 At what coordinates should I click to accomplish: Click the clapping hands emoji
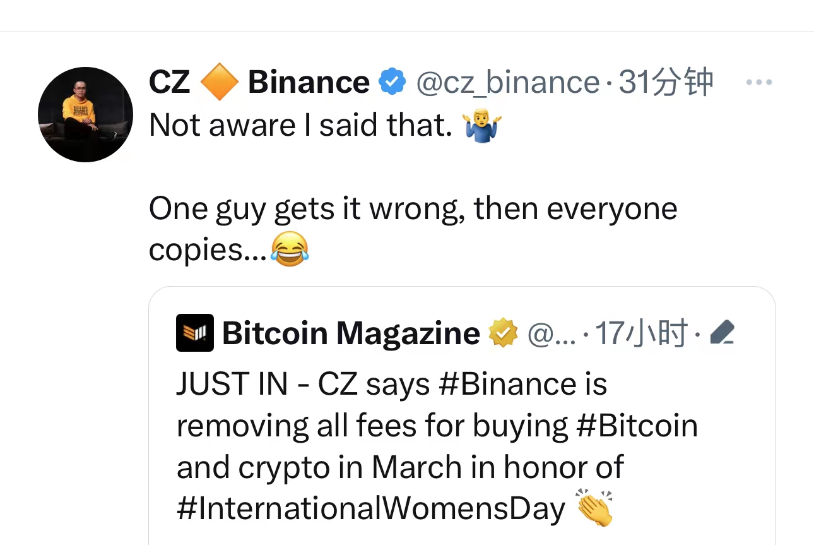click(594, 508)
